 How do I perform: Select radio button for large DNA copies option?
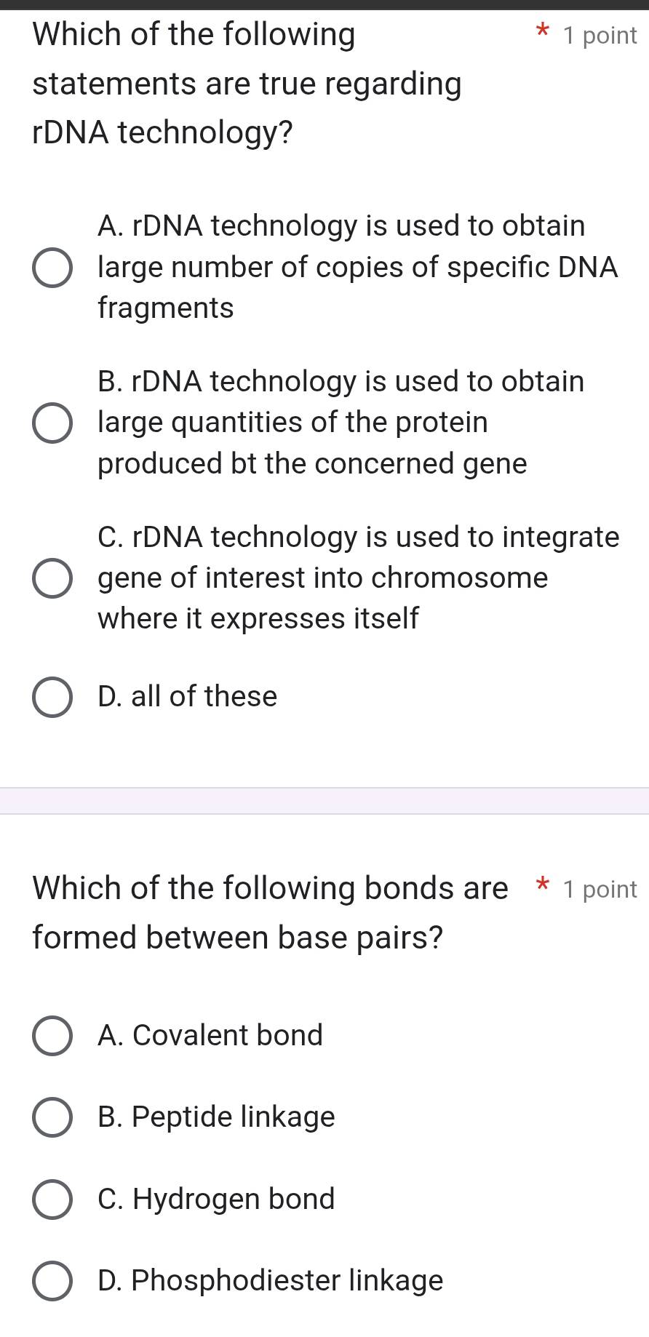52,268
